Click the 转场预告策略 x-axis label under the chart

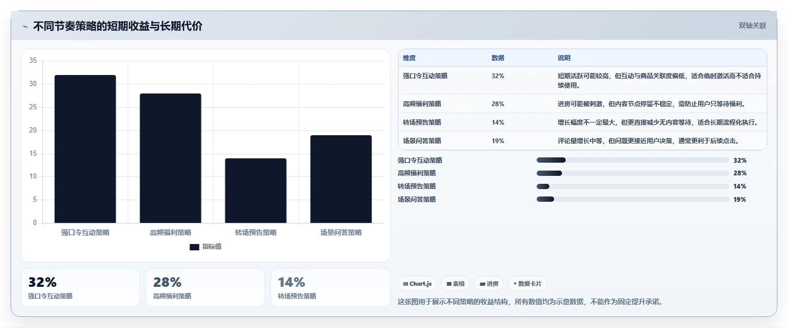click(x=256, y=232)
